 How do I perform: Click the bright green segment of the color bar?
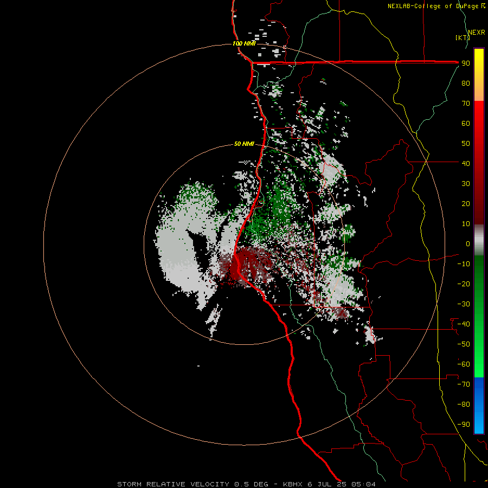[479, 317]
